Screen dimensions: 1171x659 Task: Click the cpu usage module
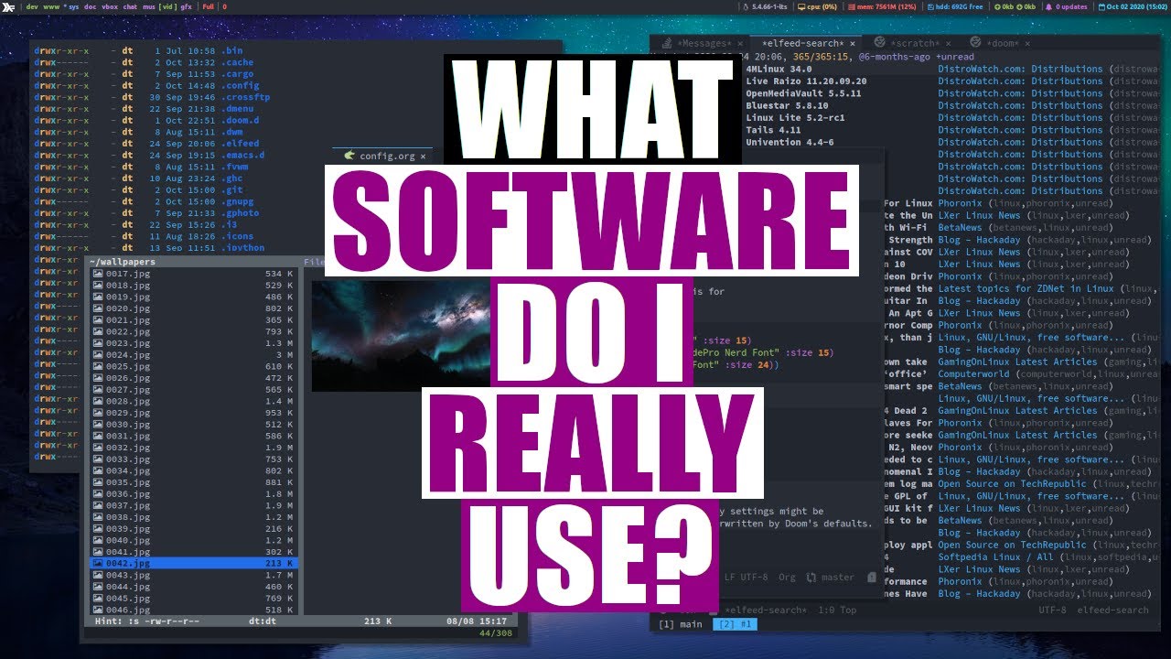click(x=816, y=6)
